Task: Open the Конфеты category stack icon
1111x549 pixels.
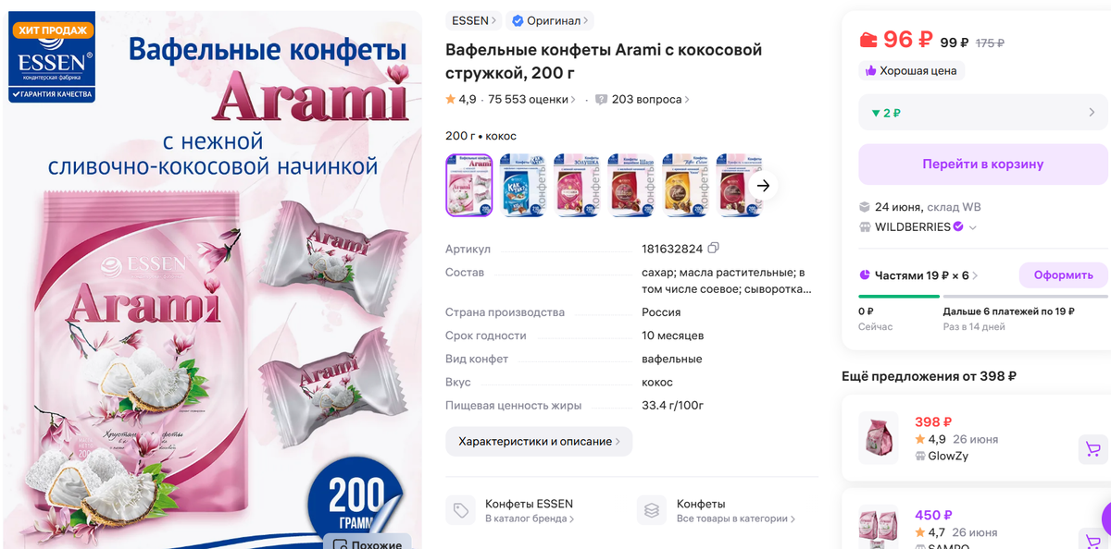Action: click(652, 510)
